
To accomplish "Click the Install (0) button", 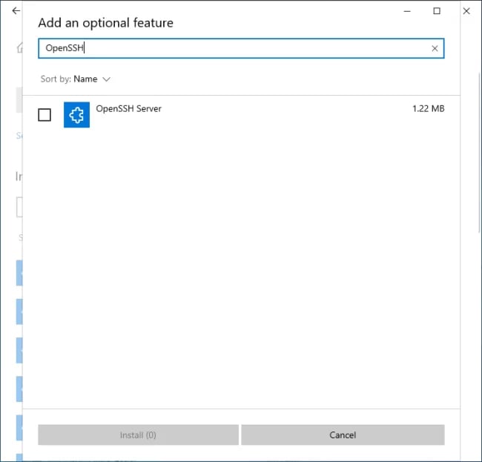I will 139,435.
